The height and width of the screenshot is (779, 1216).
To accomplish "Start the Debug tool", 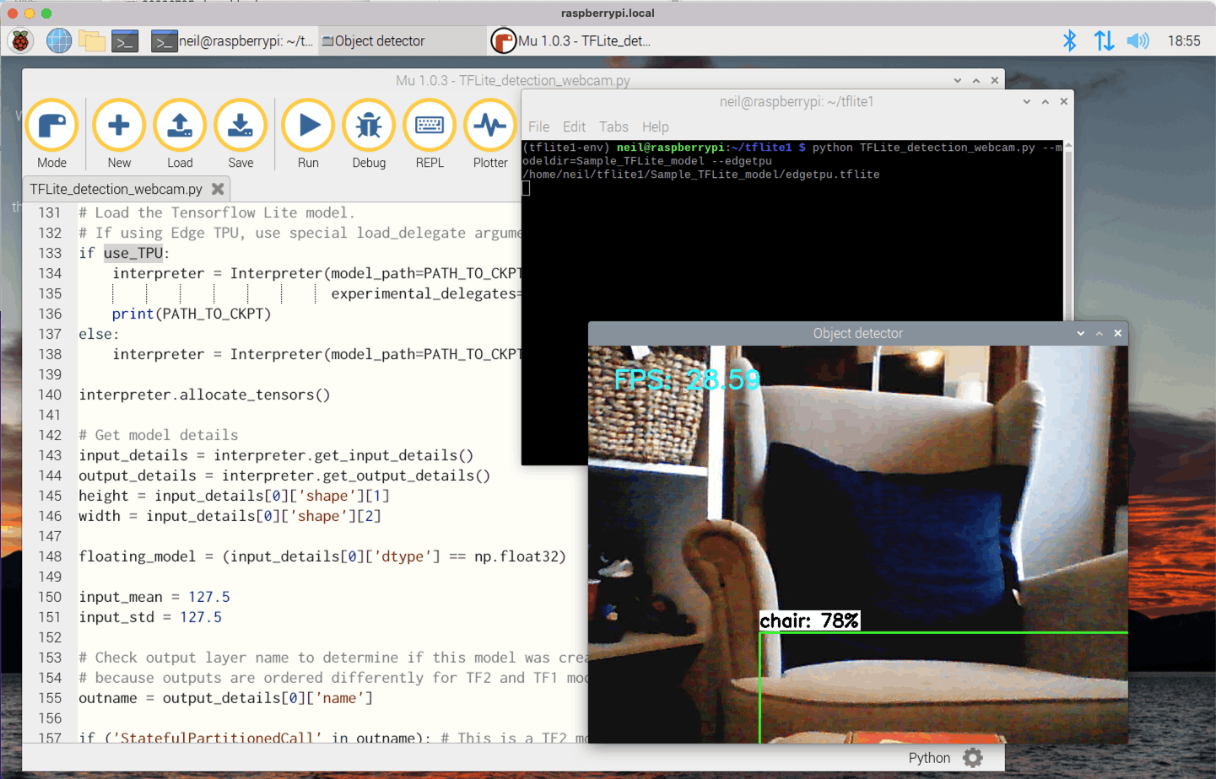I will click(369, 126).
